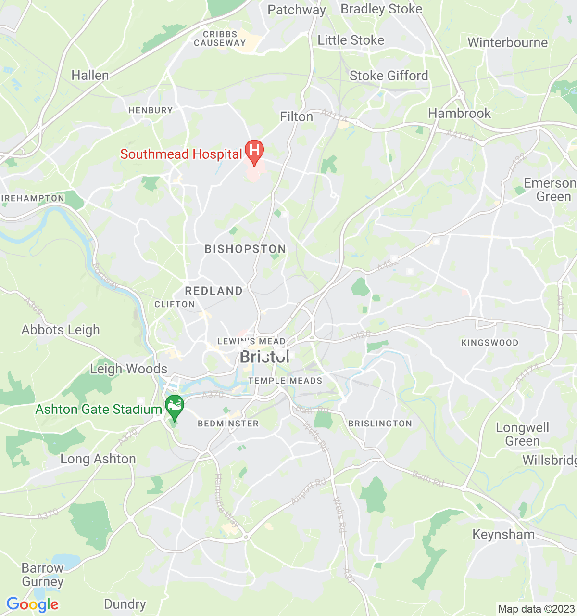Click the Barrow Gurney label

tap(43, 575)
